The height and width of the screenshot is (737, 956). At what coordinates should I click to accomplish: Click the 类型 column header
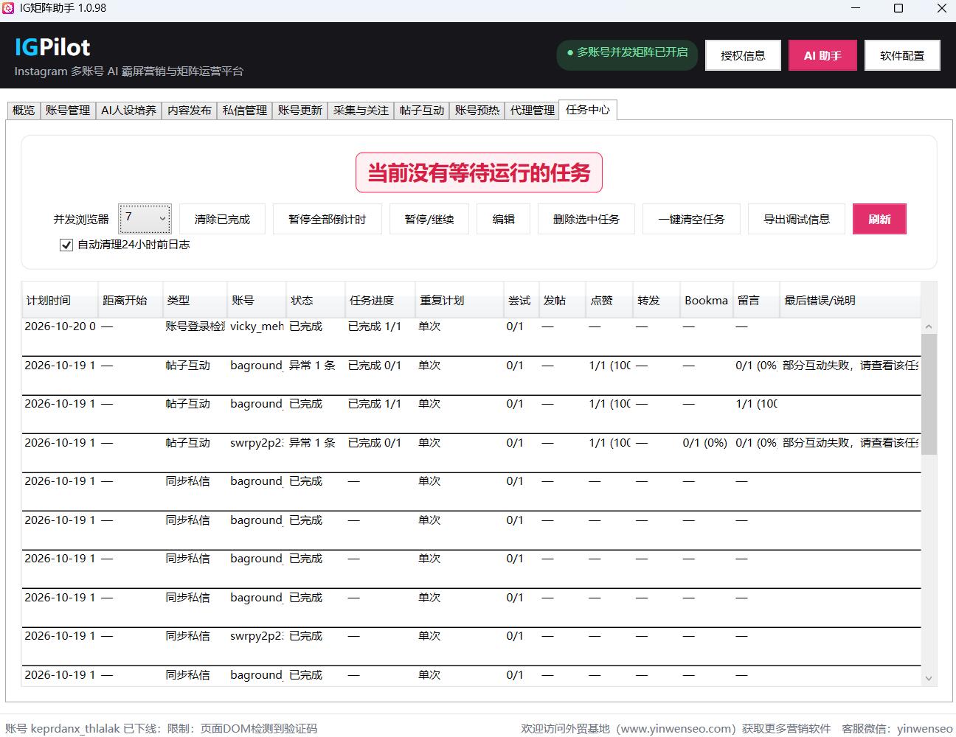[x=194, y=300]
